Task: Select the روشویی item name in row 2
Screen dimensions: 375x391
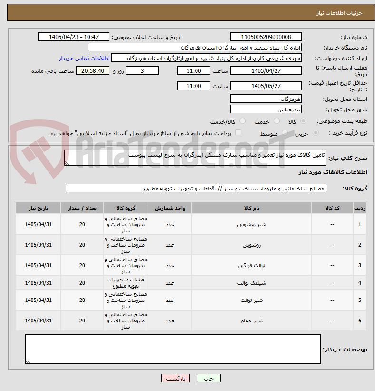Action: point(252,245)
